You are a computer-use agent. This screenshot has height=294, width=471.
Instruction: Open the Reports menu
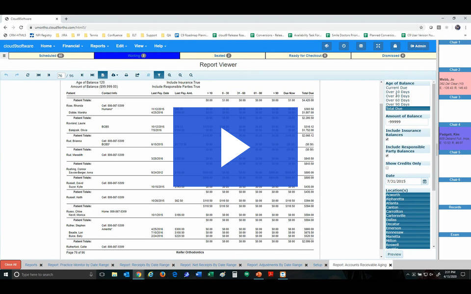coord(100,46)
